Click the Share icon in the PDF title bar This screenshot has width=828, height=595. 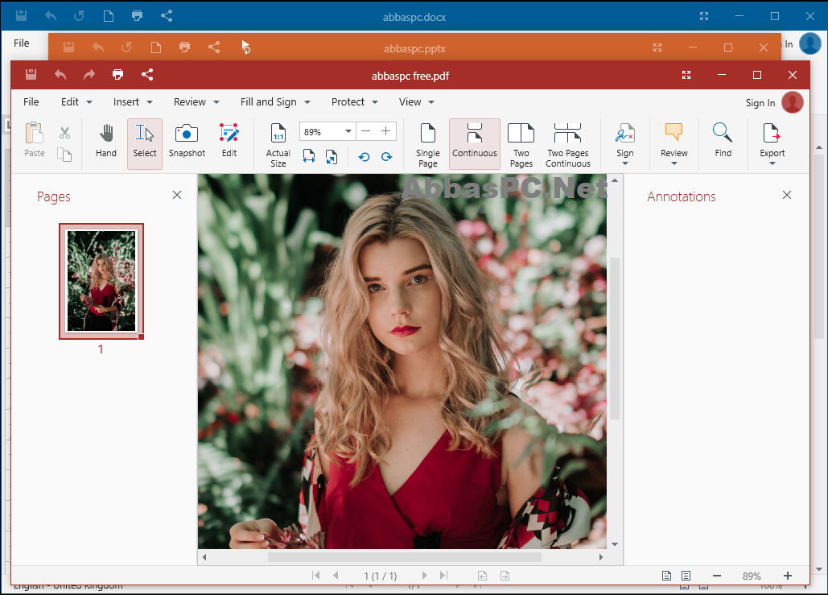[147, 75]
